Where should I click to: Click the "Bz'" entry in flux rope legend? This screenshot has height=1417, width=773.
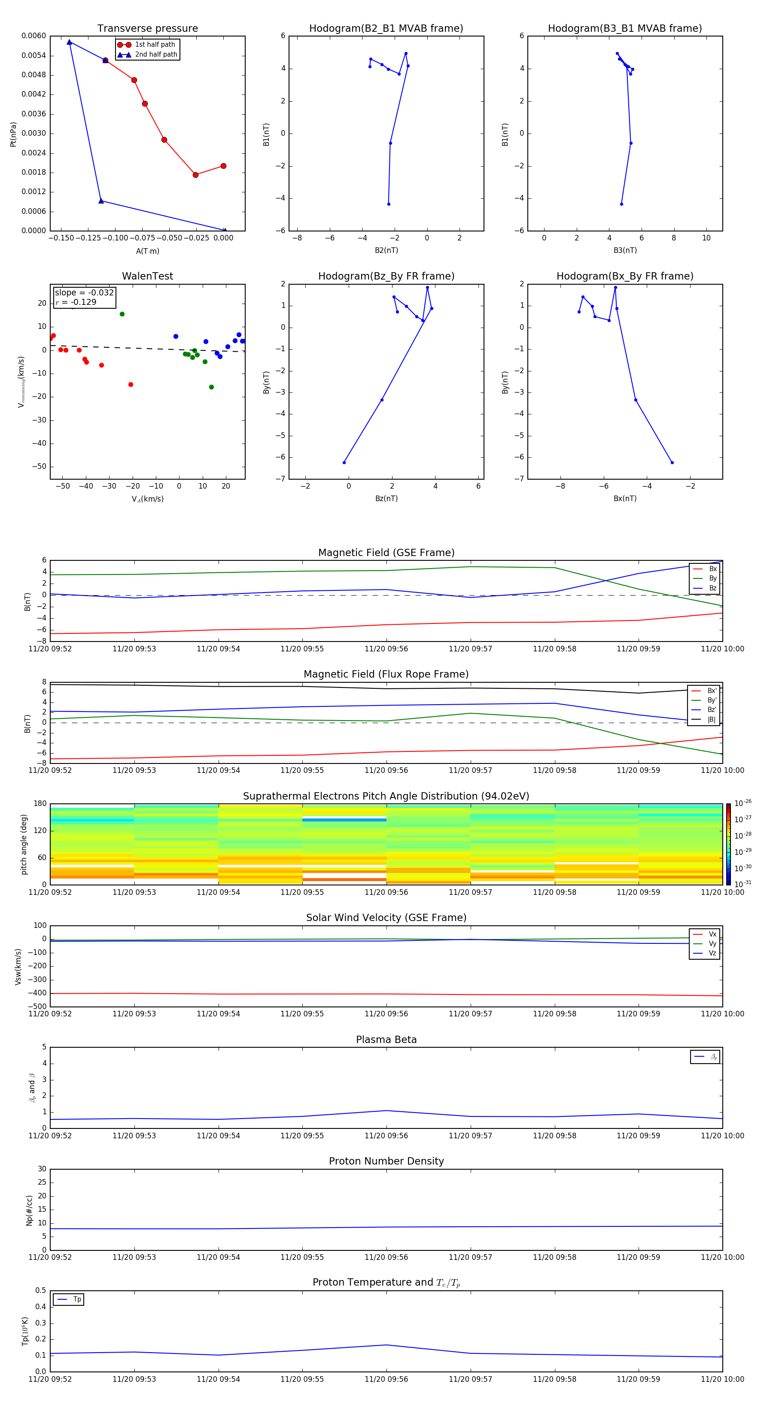pyautogui.click(x=704, y=710)
